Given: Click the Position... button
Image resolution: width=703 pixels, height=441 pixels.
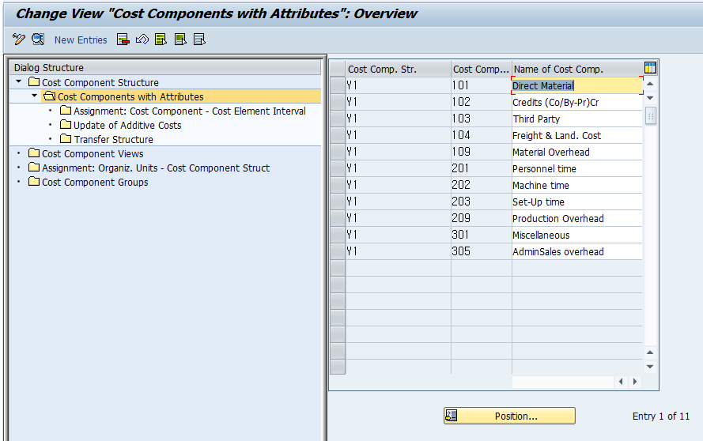Looking at the screenshot, I should pyautogui.click(x=509, y=416).
